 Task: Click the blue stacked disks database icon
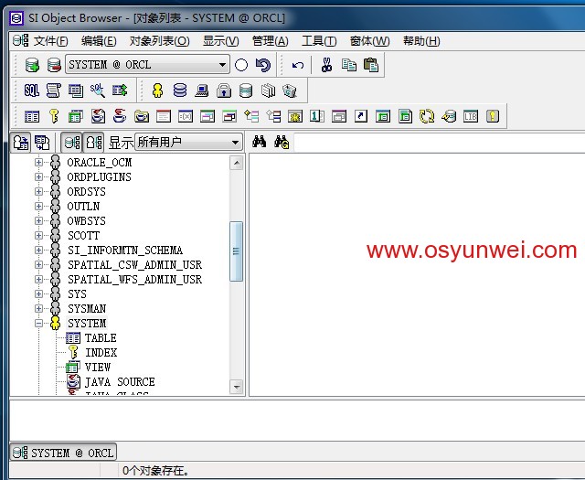pos(180,91)
